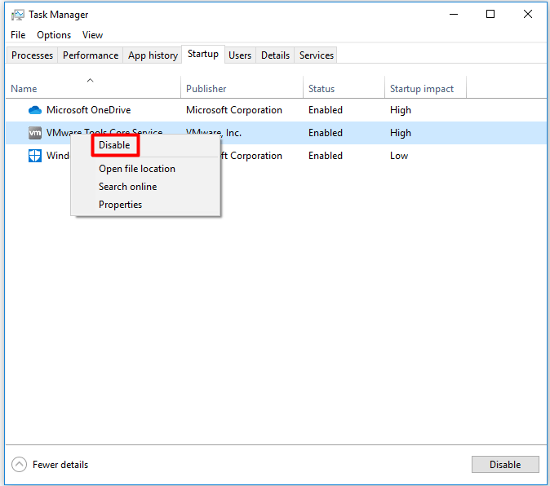Image resolution: width=550 pixels, height=486 pixels.
Task: Click the Low startup impact value
Action: tap(399, 156)
